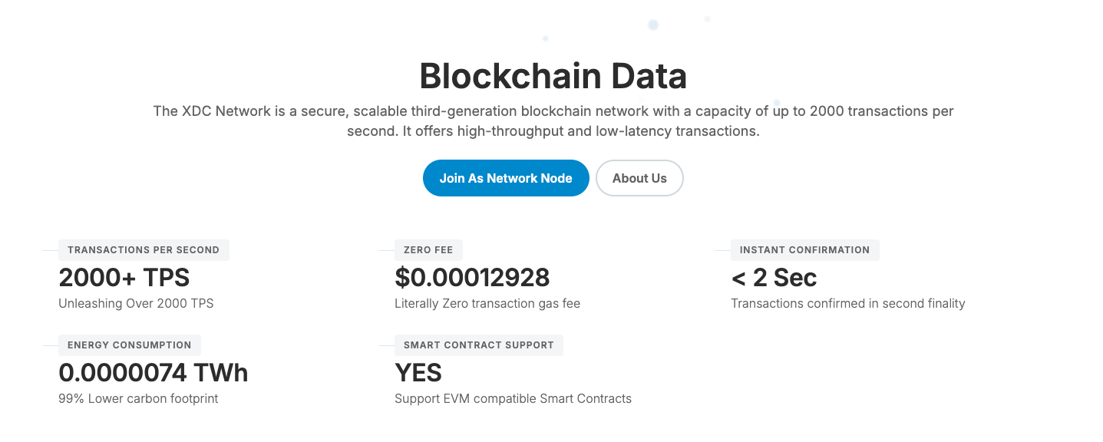Click 'Literally Zero transaction gas fee' text

487,303
